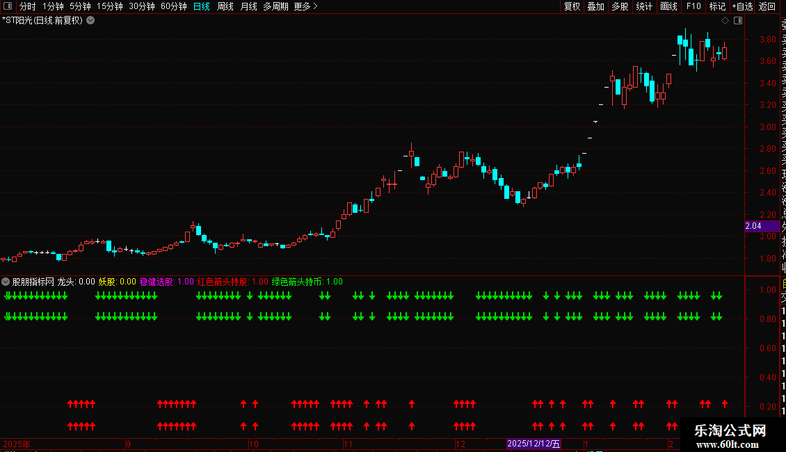
Task: Click the 2025/12/12/五 date marker
Action: pyautogui.click(x=534, y=444)
